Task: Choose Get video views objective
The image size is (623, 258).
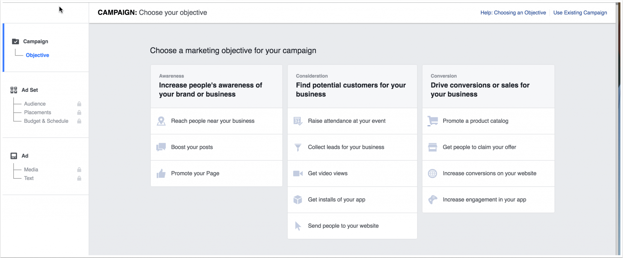Action: tap(352, 174)
